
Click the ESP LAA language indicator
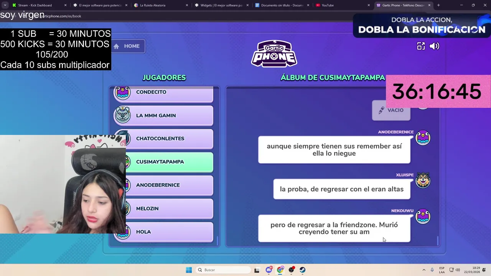click(442, 270)
